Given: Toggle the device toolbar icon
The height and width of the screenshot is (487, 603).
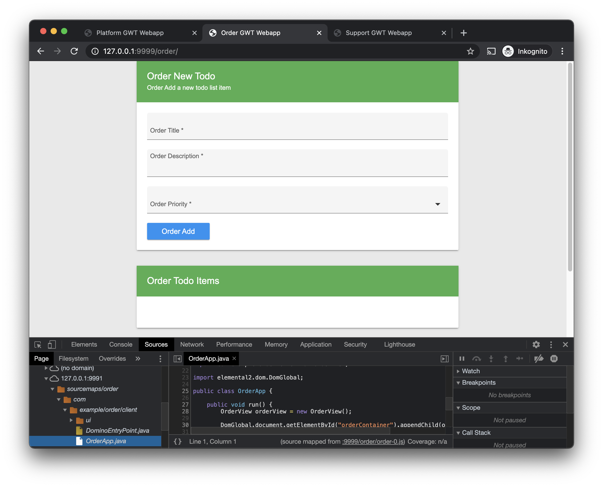Looking at the screenshot, I should tap(52, 345).
